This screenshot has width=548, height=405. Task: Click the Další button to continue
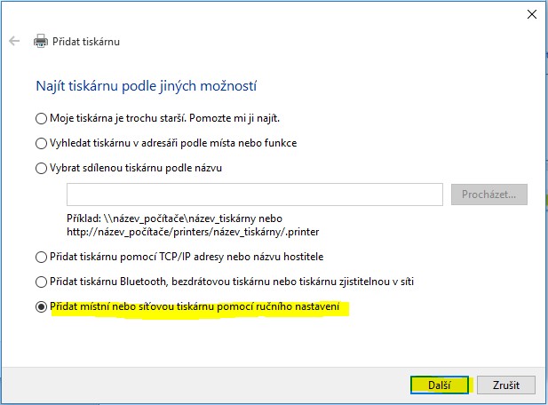tap(439, 385)
